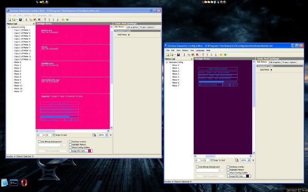Open dropdown arrow beside Open icon, left window
This screenshot has height=192, width=308.
[17, 20]
